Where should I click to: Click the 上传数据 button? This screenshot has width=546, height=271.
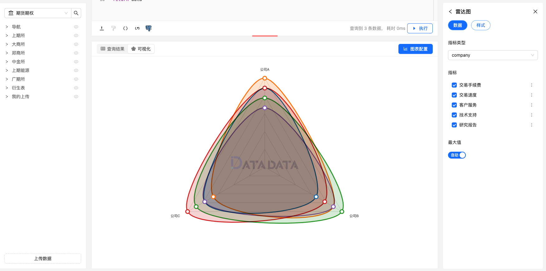(43, 259)
